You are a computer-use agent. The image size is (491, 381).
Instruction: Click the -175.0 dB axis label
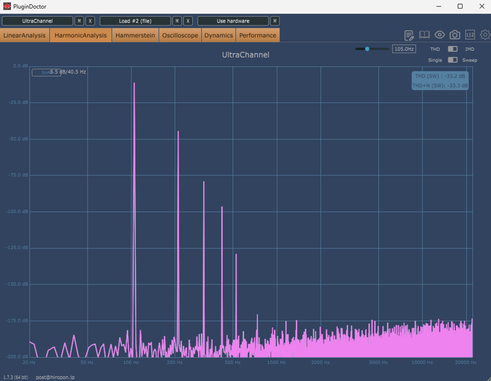coord(17,321)
